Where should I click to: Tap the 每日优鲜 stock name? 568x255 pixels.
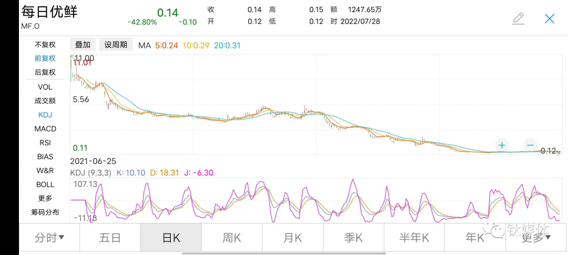[x=49, y=12]
